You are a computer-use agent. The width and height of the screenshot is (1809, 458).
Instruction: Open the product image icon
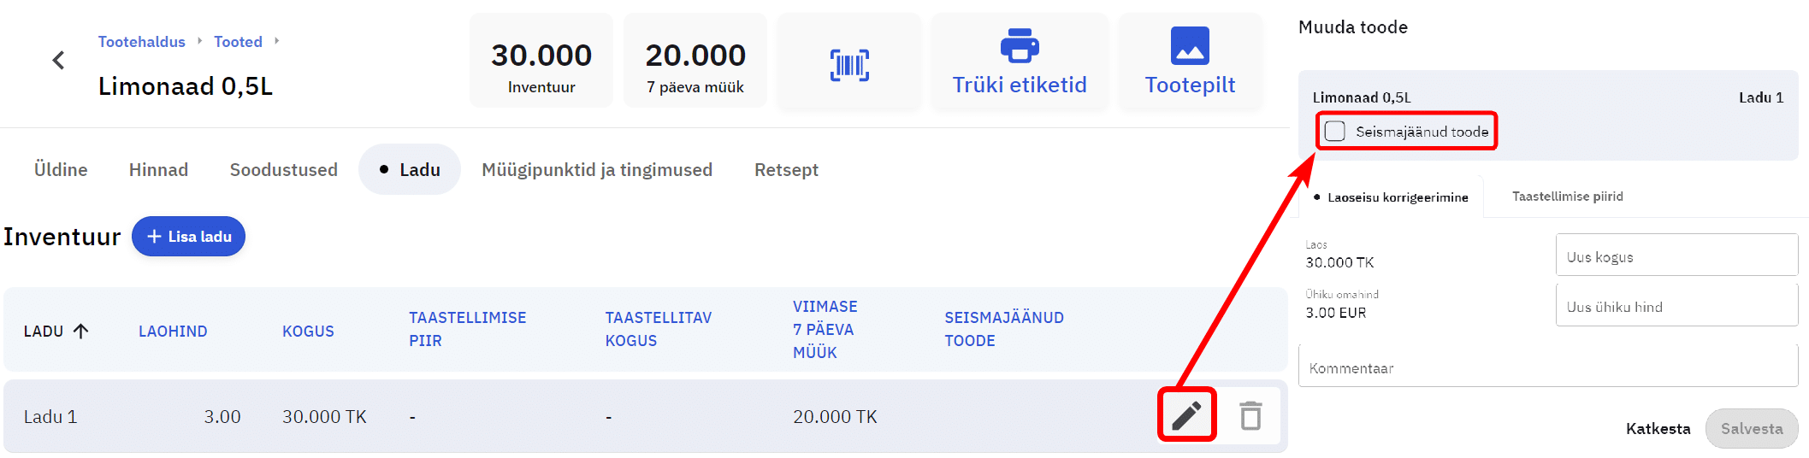pyautogui.click(x=1189, y=46)
